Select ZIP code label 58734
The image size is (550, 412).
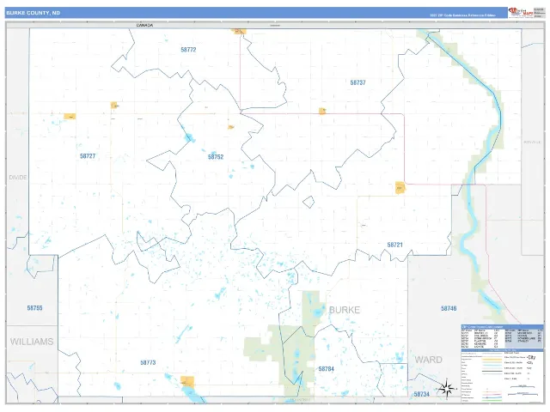point(422,394)
